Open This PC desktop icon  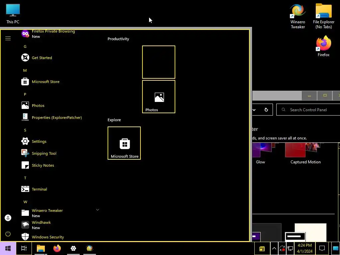click(13, 14)
